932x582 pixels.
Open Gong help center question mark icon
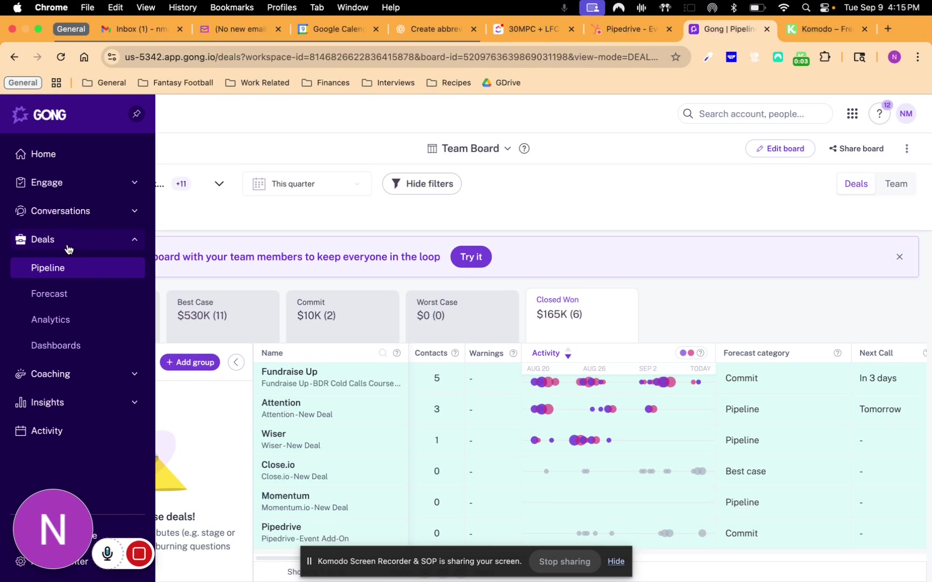click(x=879, y=114)
